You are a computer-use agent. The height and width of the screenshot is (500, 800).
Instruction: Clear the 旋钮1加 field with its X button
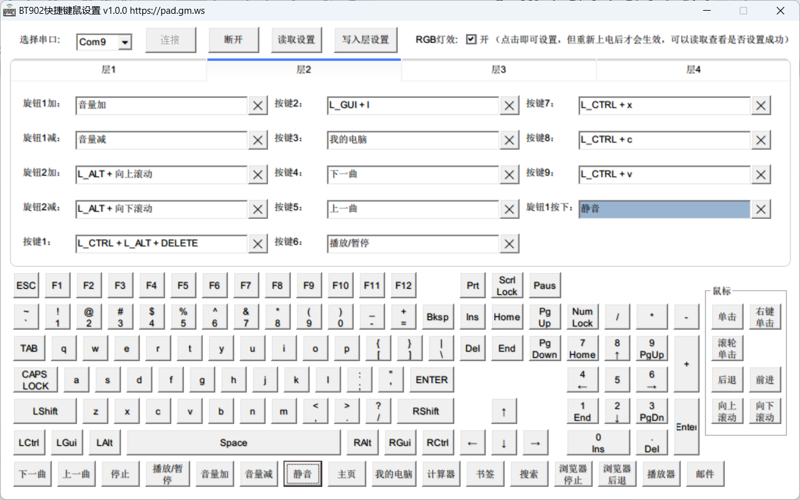click(258, 106)
